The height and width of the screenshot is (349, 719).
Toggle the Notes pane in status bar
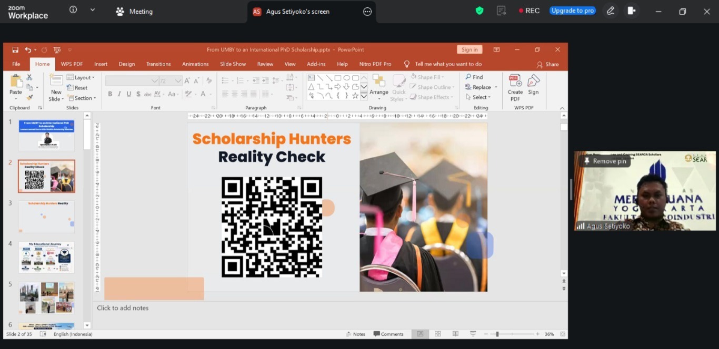pyautogui.click(x=356, y=334)
